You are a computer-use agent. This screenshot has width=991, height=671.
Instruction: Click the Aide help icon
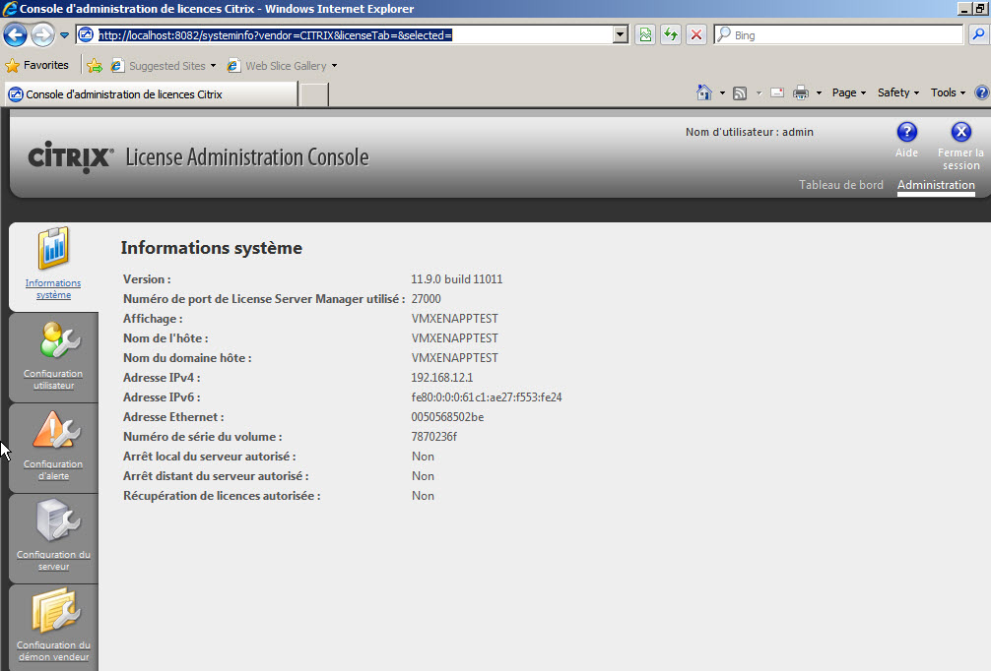pyautogui.click(x=907, y=132)
